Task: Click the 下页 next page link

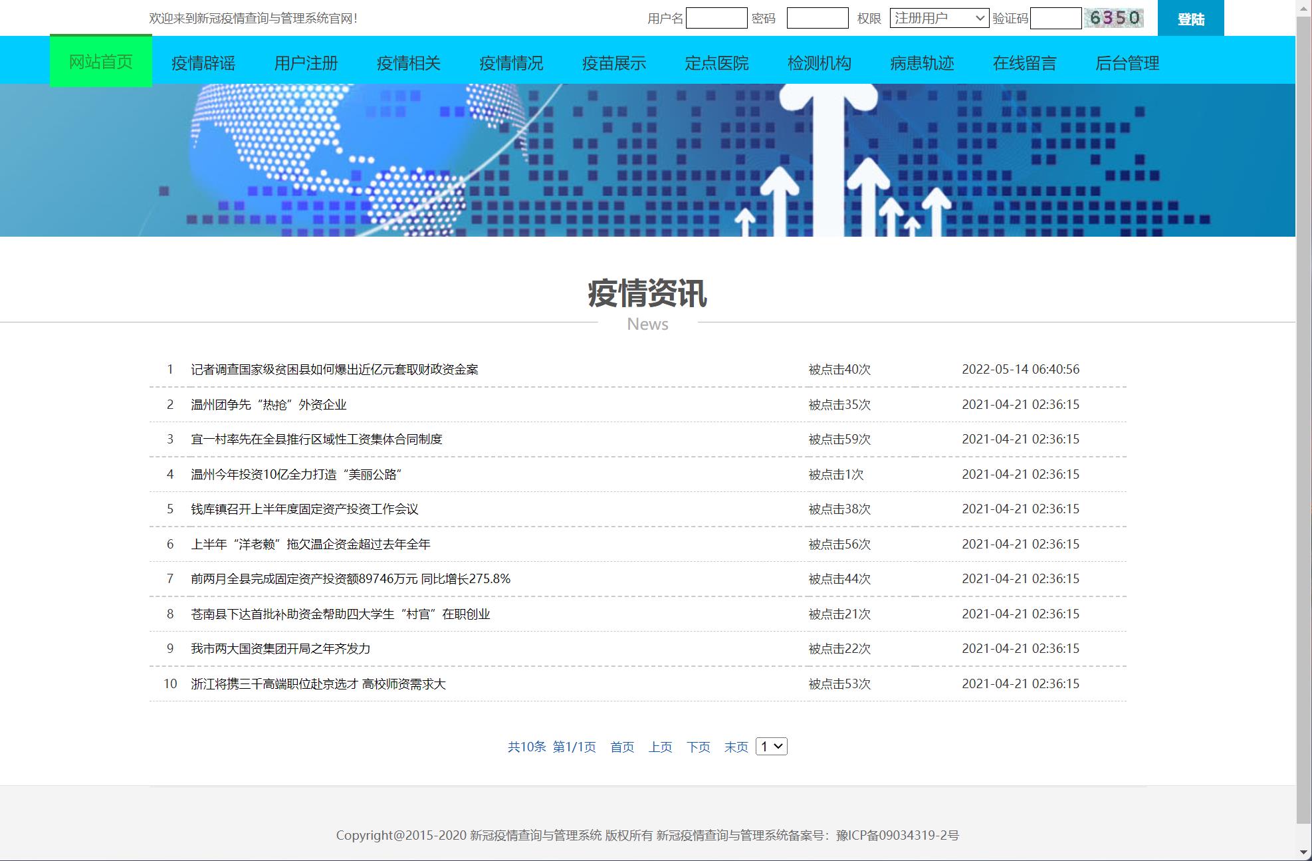Action: [699, 747]
